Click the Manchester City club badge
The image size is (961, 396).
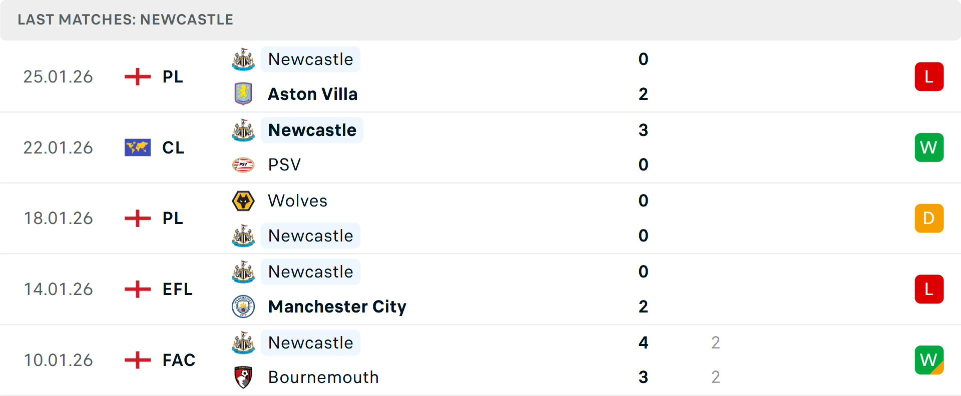243,306
